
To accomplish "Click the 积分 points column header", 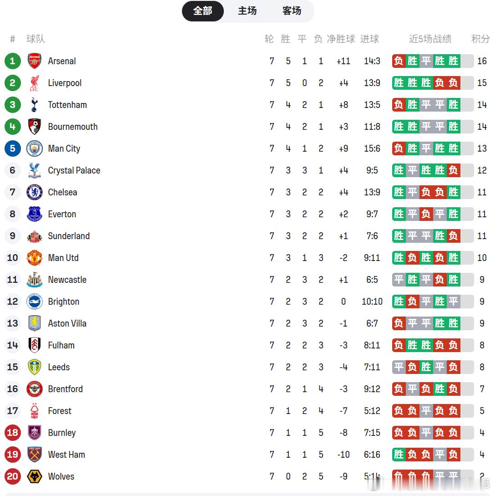I will point(480,39).
